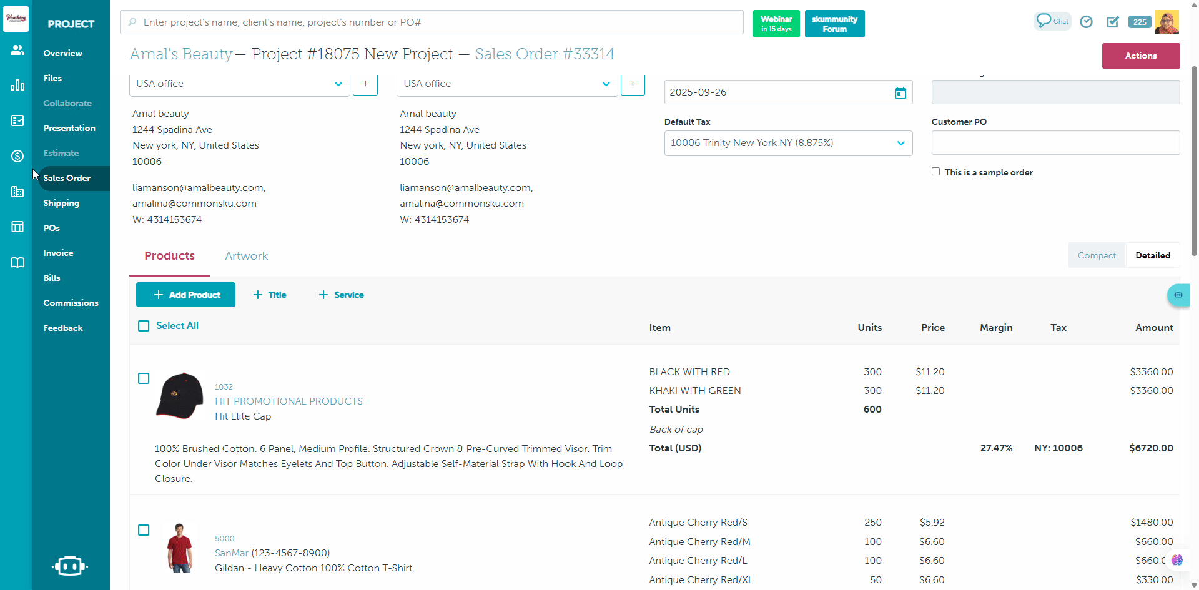The height and width of the screenshot is (590, 1199).
Task: Open the red Actions button
Action: 1140,56
